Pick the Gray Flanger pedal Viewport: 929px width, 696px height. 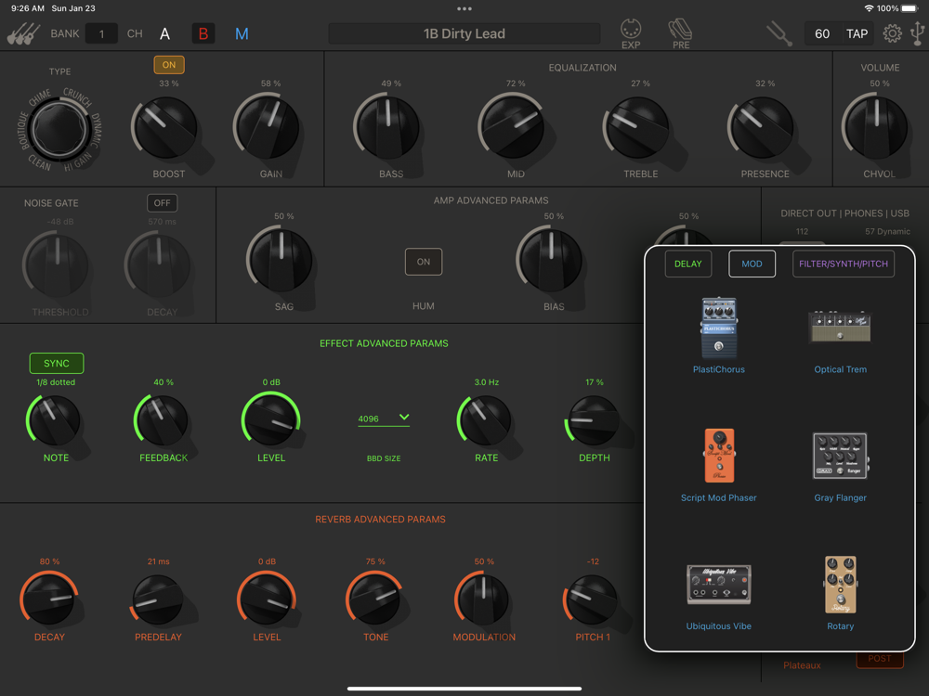tap(840, 467)
